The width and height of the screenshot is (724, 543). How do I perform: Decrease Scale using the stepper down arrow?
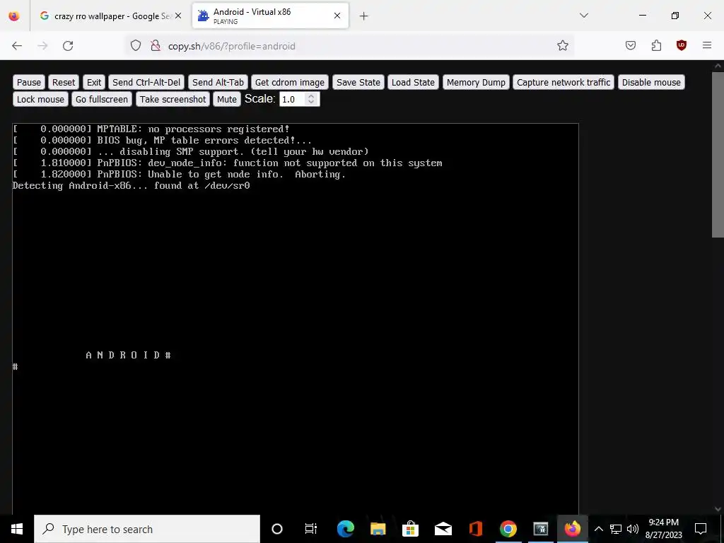pos(311,103)
